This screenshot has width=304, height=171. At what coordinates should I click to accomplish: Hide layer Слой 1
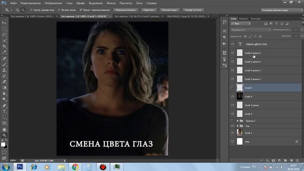pos(232,133)
